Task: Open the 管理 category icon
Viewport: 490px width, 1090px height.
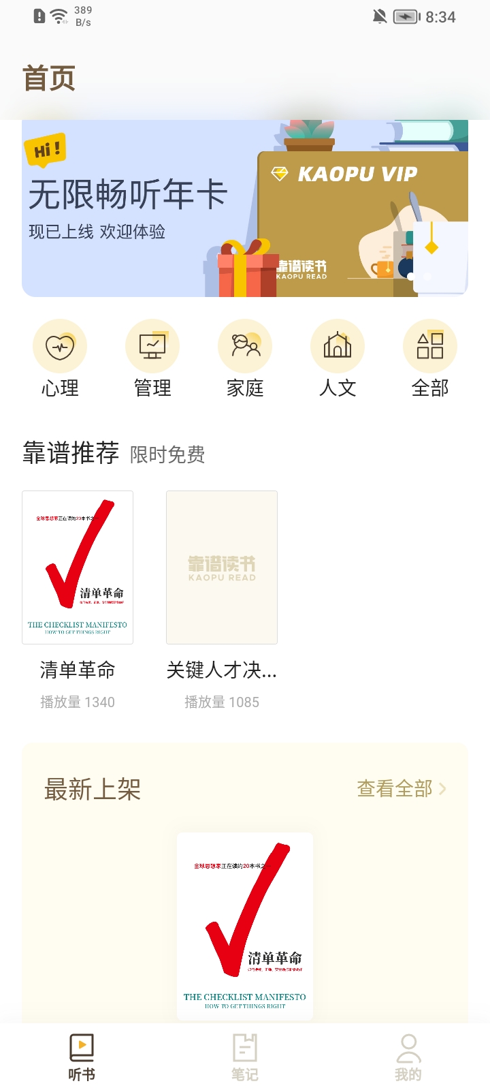Action: 152,347
